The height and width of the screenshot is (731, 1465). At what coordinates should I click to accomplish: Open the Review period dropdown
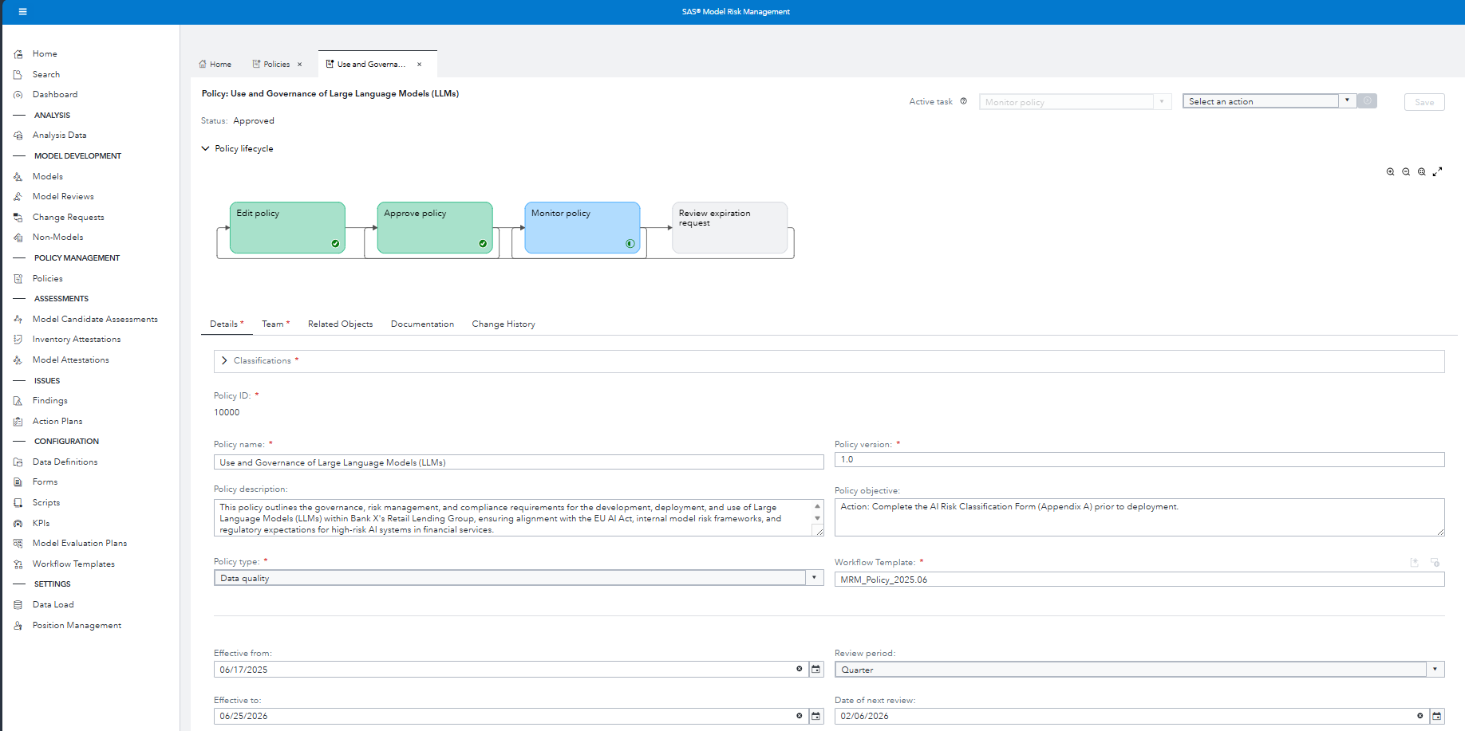click(x=1435, y=669)
